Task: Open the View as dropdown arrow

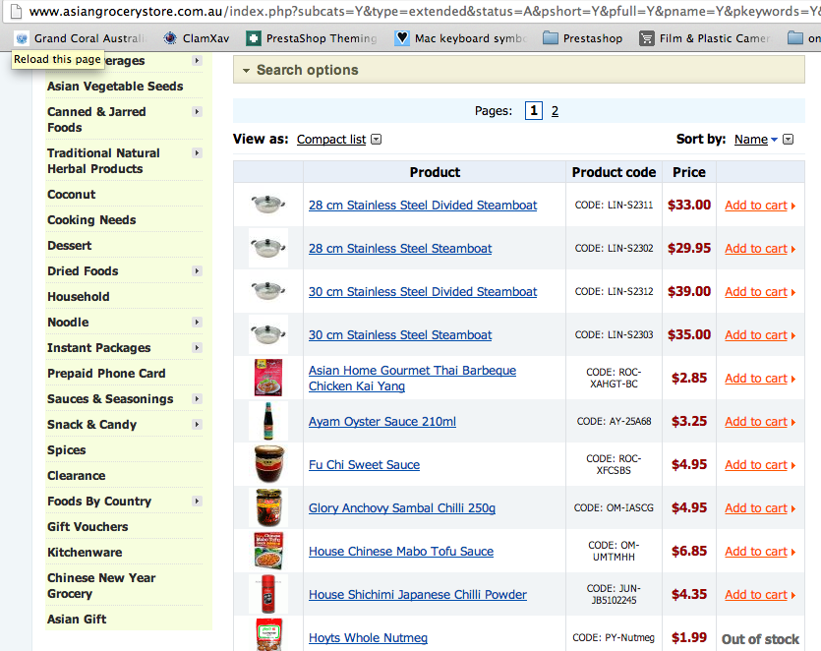Action: (x=376, y=140)
